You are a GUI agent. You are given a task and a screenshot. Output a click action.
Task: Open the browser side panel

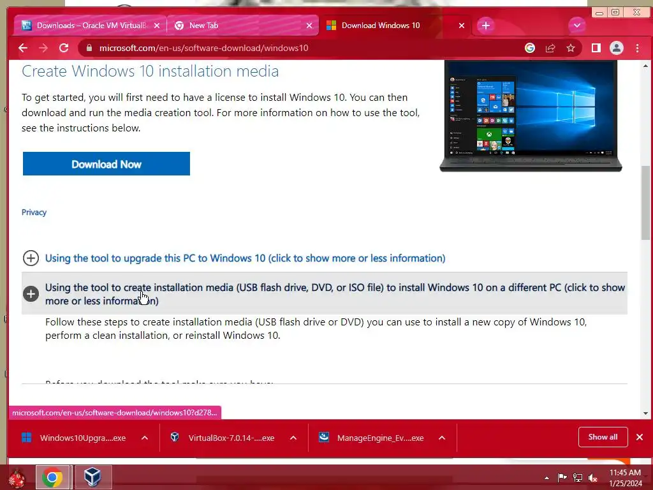[596, 48]
